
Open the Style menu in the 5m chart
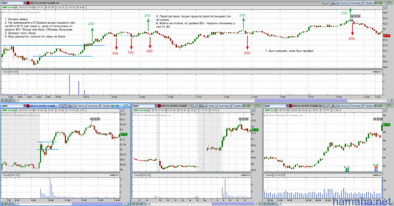coord(79,106)
